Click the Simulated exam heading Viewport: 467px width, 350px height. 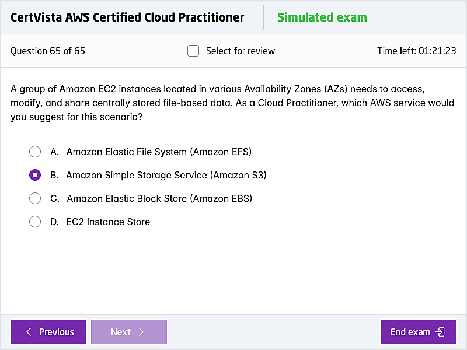(322, 17)
